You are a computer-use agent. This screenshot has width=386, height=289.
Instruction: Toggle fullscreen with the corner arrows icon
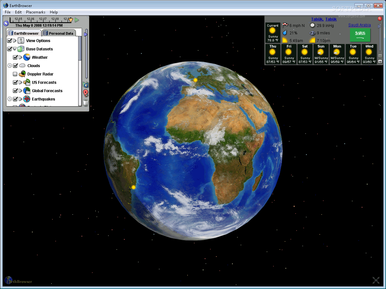[x=376, y=280]
